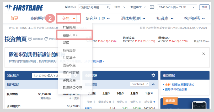Click the 登出 logout button
The height and width of the screenshot is (112, 214).
[204, 7]
